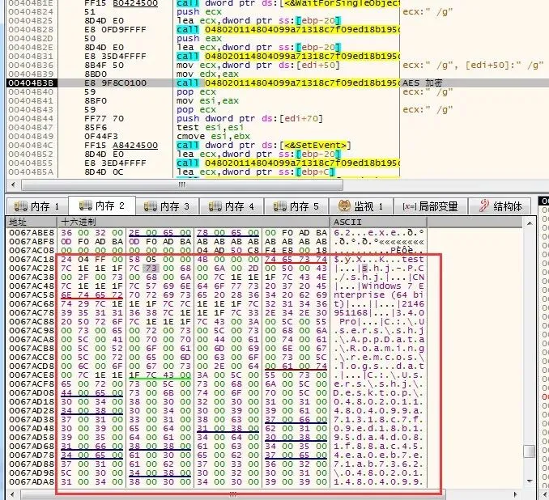The width and height of the screenshot is (549, 500).
Task: Select memory address 0067AC88 row
Action: pos(32,321)
